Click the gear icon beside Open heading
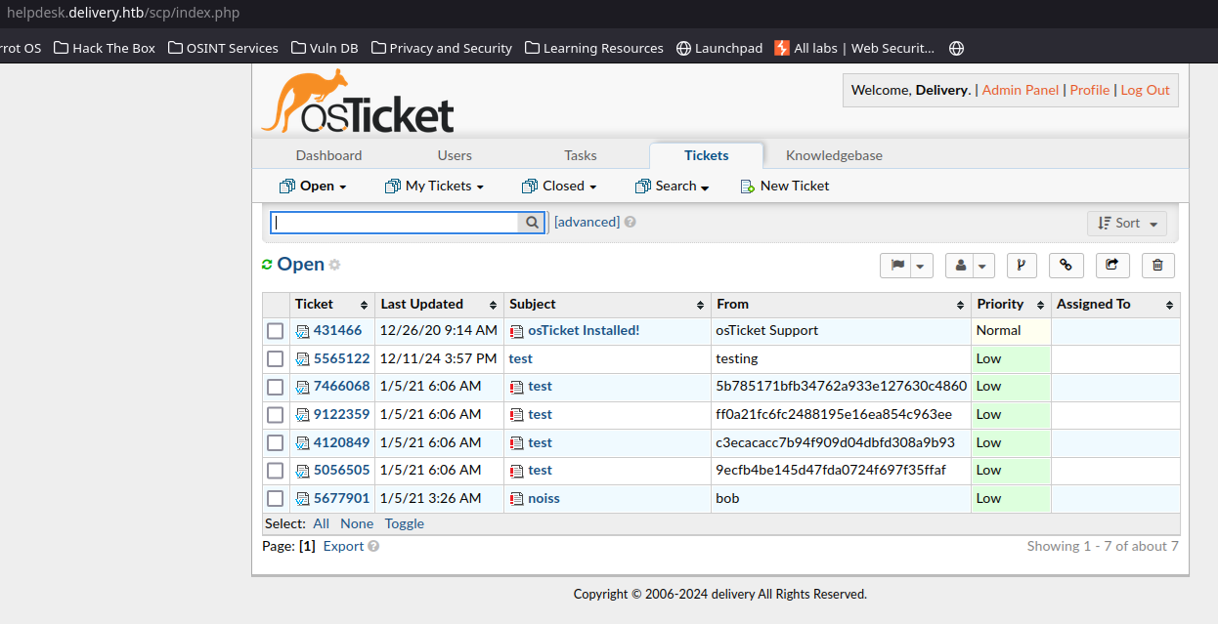Image resolution: width=1218 pixels, height=624 pixels. tap(335, 265)
